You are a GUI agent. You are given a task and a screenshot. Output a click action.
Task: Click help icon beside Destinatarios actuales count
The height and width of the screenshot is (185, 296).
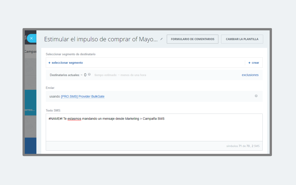[x=89, y=75]
